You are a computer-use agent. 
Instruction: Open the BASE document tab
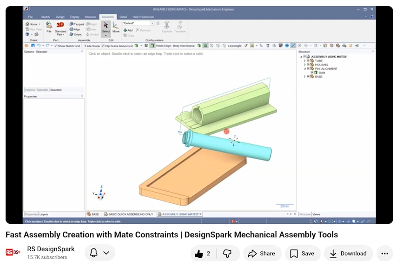click(x=93, y=214)
